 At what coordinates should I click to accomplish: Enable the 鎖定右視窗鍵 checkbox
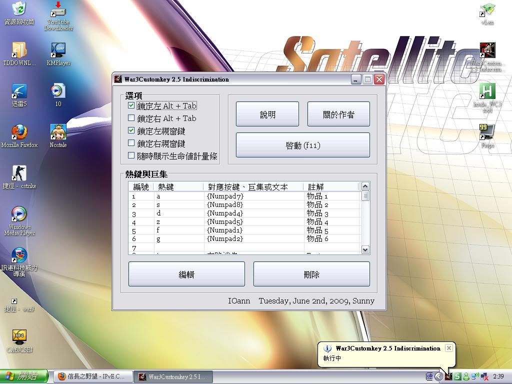[131, 143]
